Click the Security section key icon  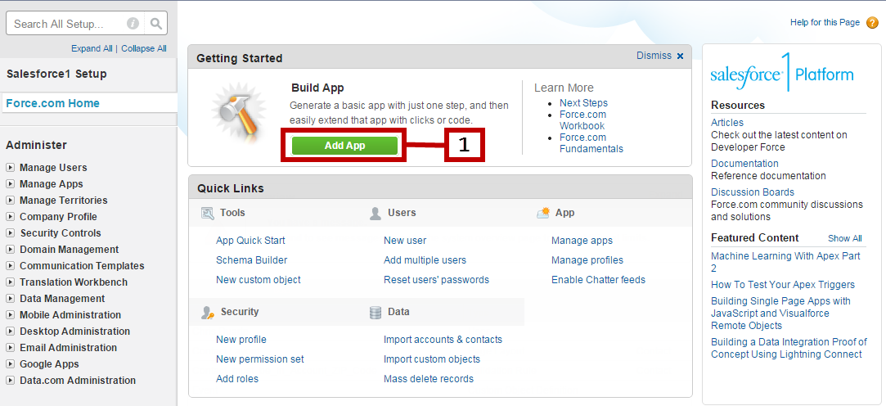click(208, 312)
